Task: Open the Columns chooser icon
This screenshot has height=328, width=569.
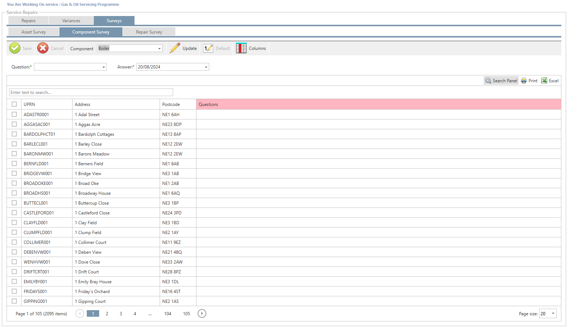Action: tap(241, 48)
